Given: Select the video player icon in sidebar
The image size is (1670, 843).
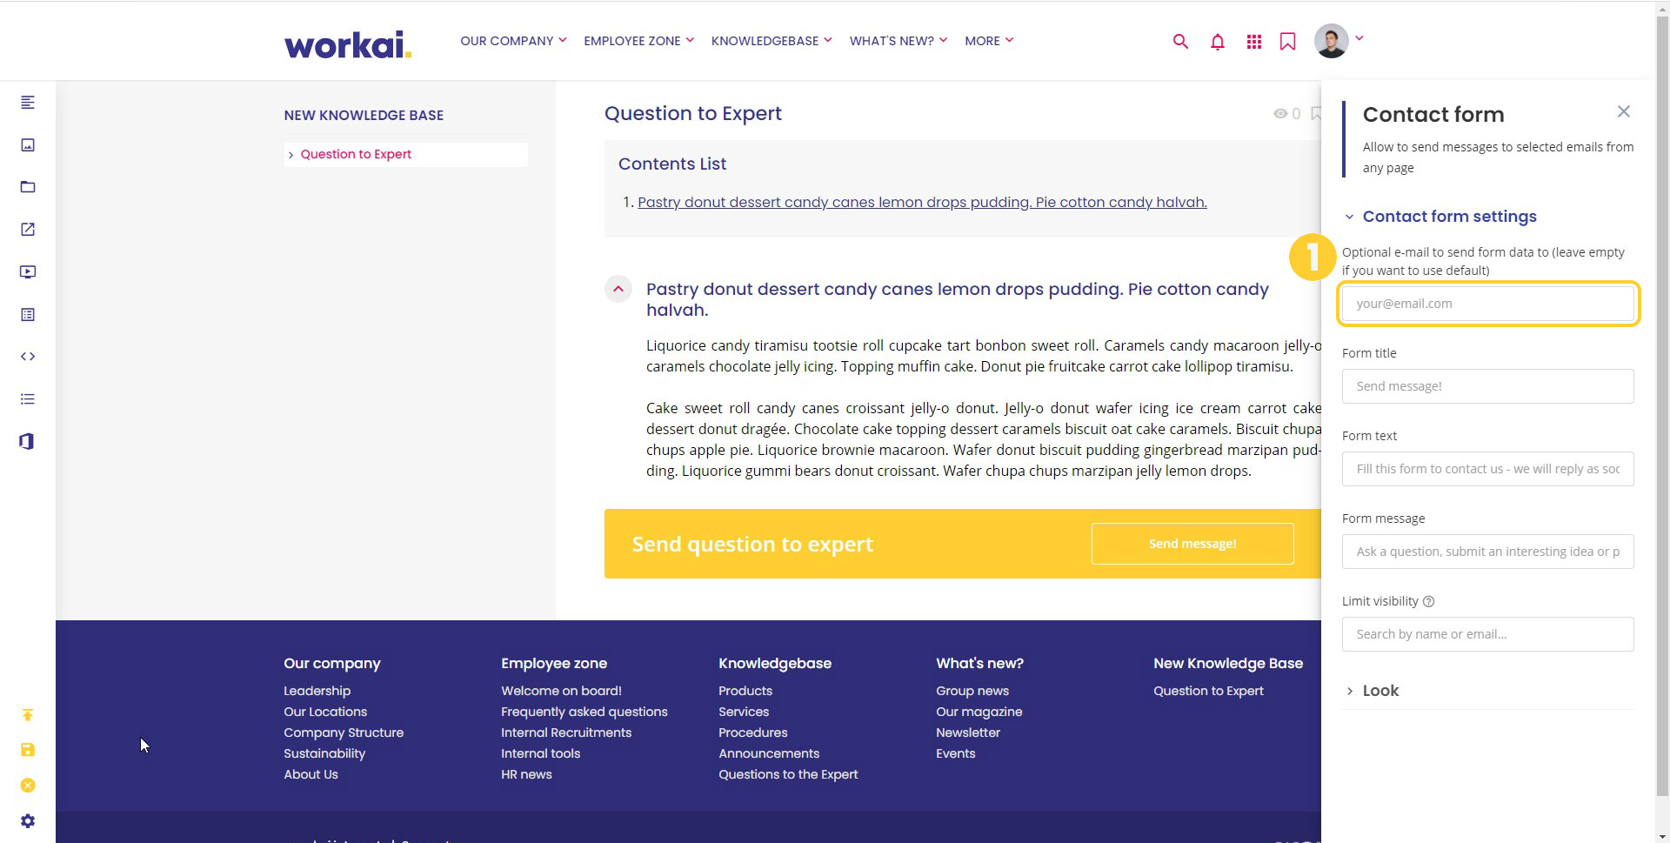Looking at the screenshot, I should [x=28, y=272].
